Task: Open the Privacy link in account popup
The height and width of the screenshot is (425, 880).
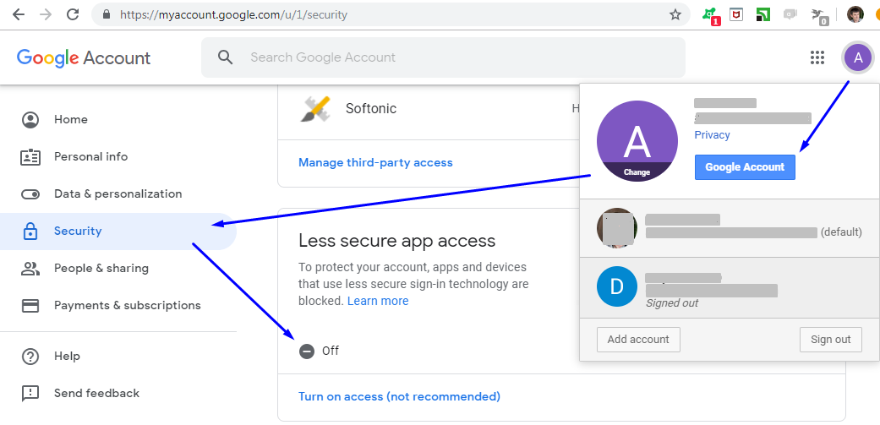Action: [712, 135]
